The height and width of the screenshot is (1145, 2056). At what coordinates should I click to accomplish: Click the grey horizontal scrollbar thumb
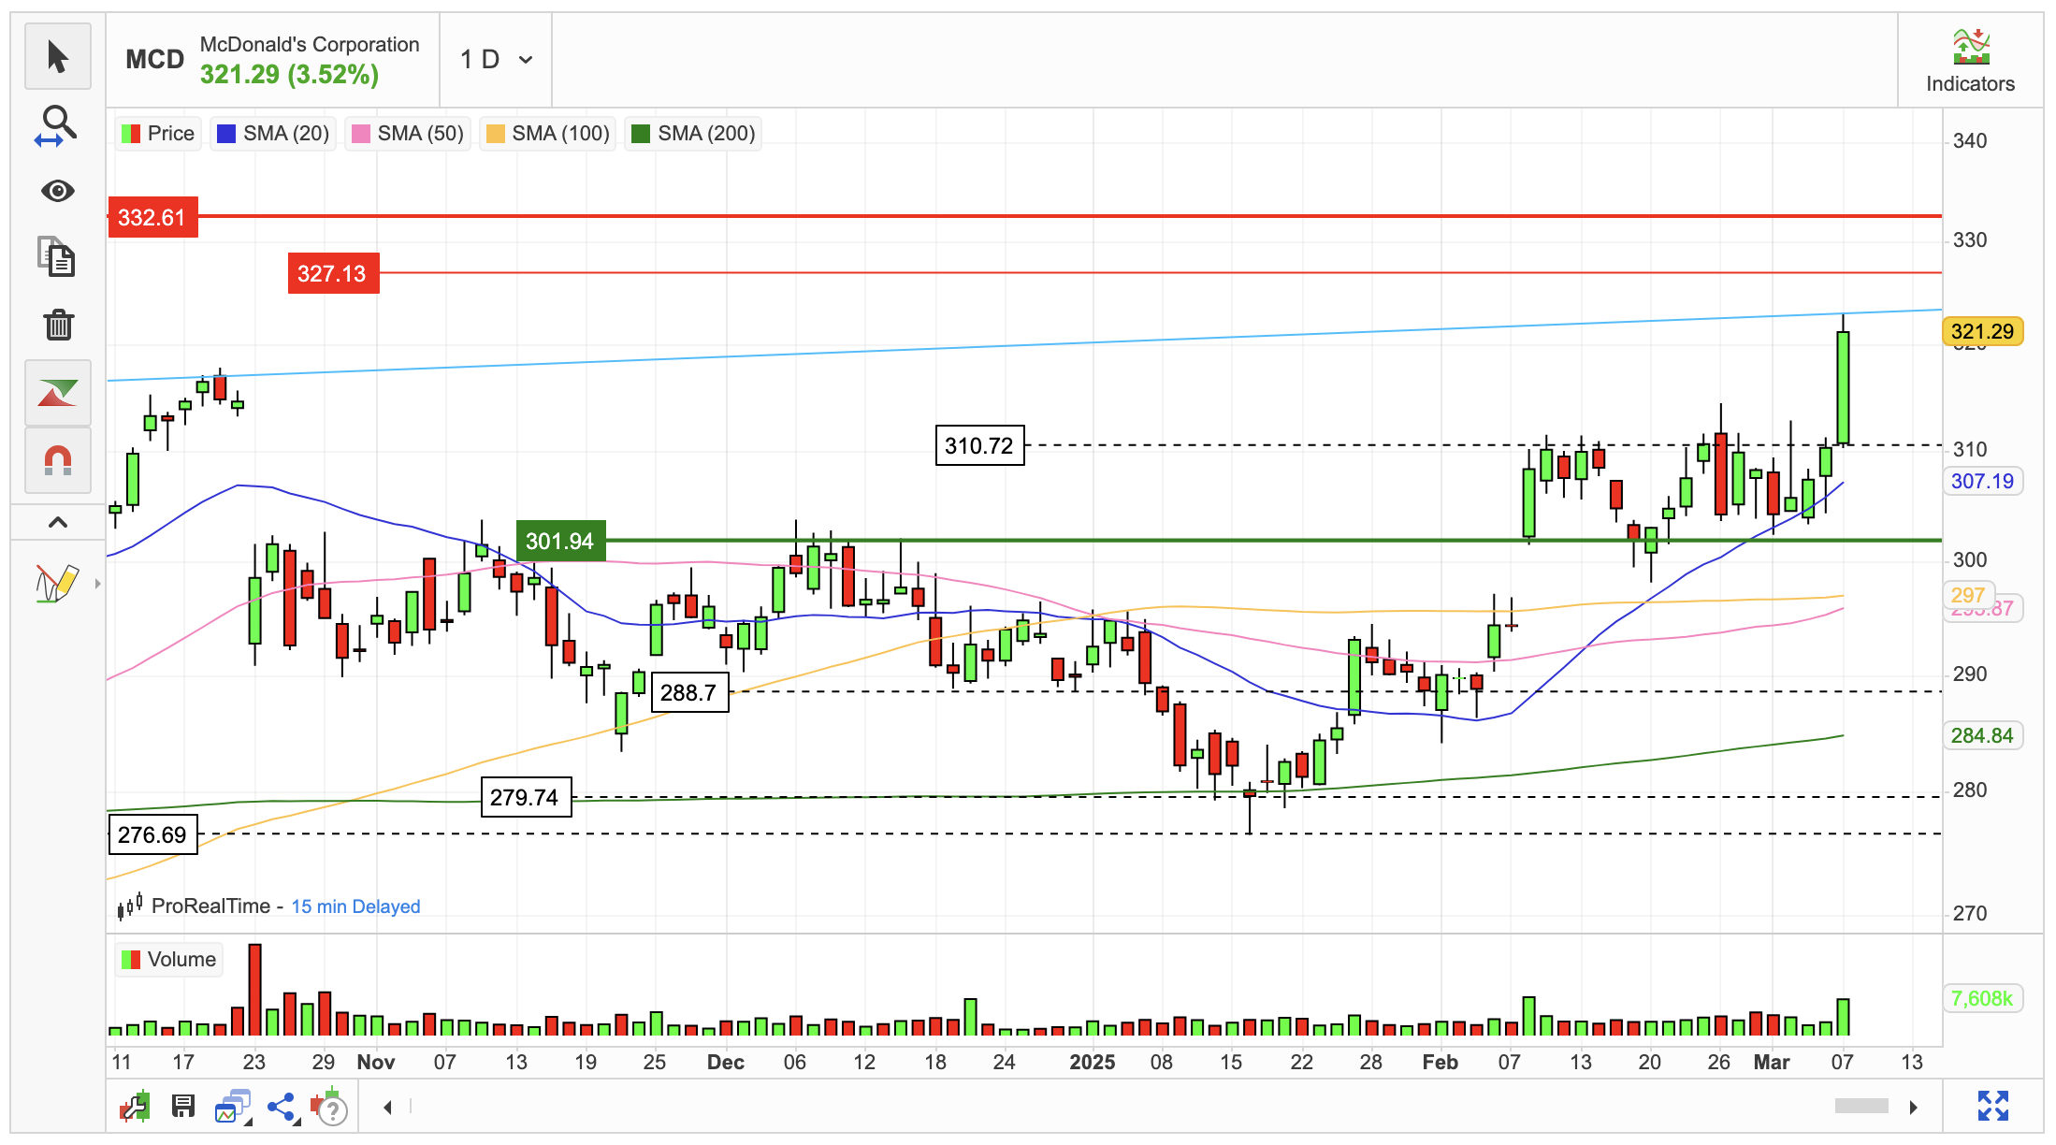pyautogui.click(x=1861, y=1107)
